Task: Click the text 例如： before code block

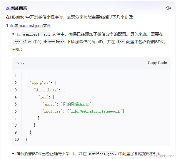Action: click(x=17, y=49)
